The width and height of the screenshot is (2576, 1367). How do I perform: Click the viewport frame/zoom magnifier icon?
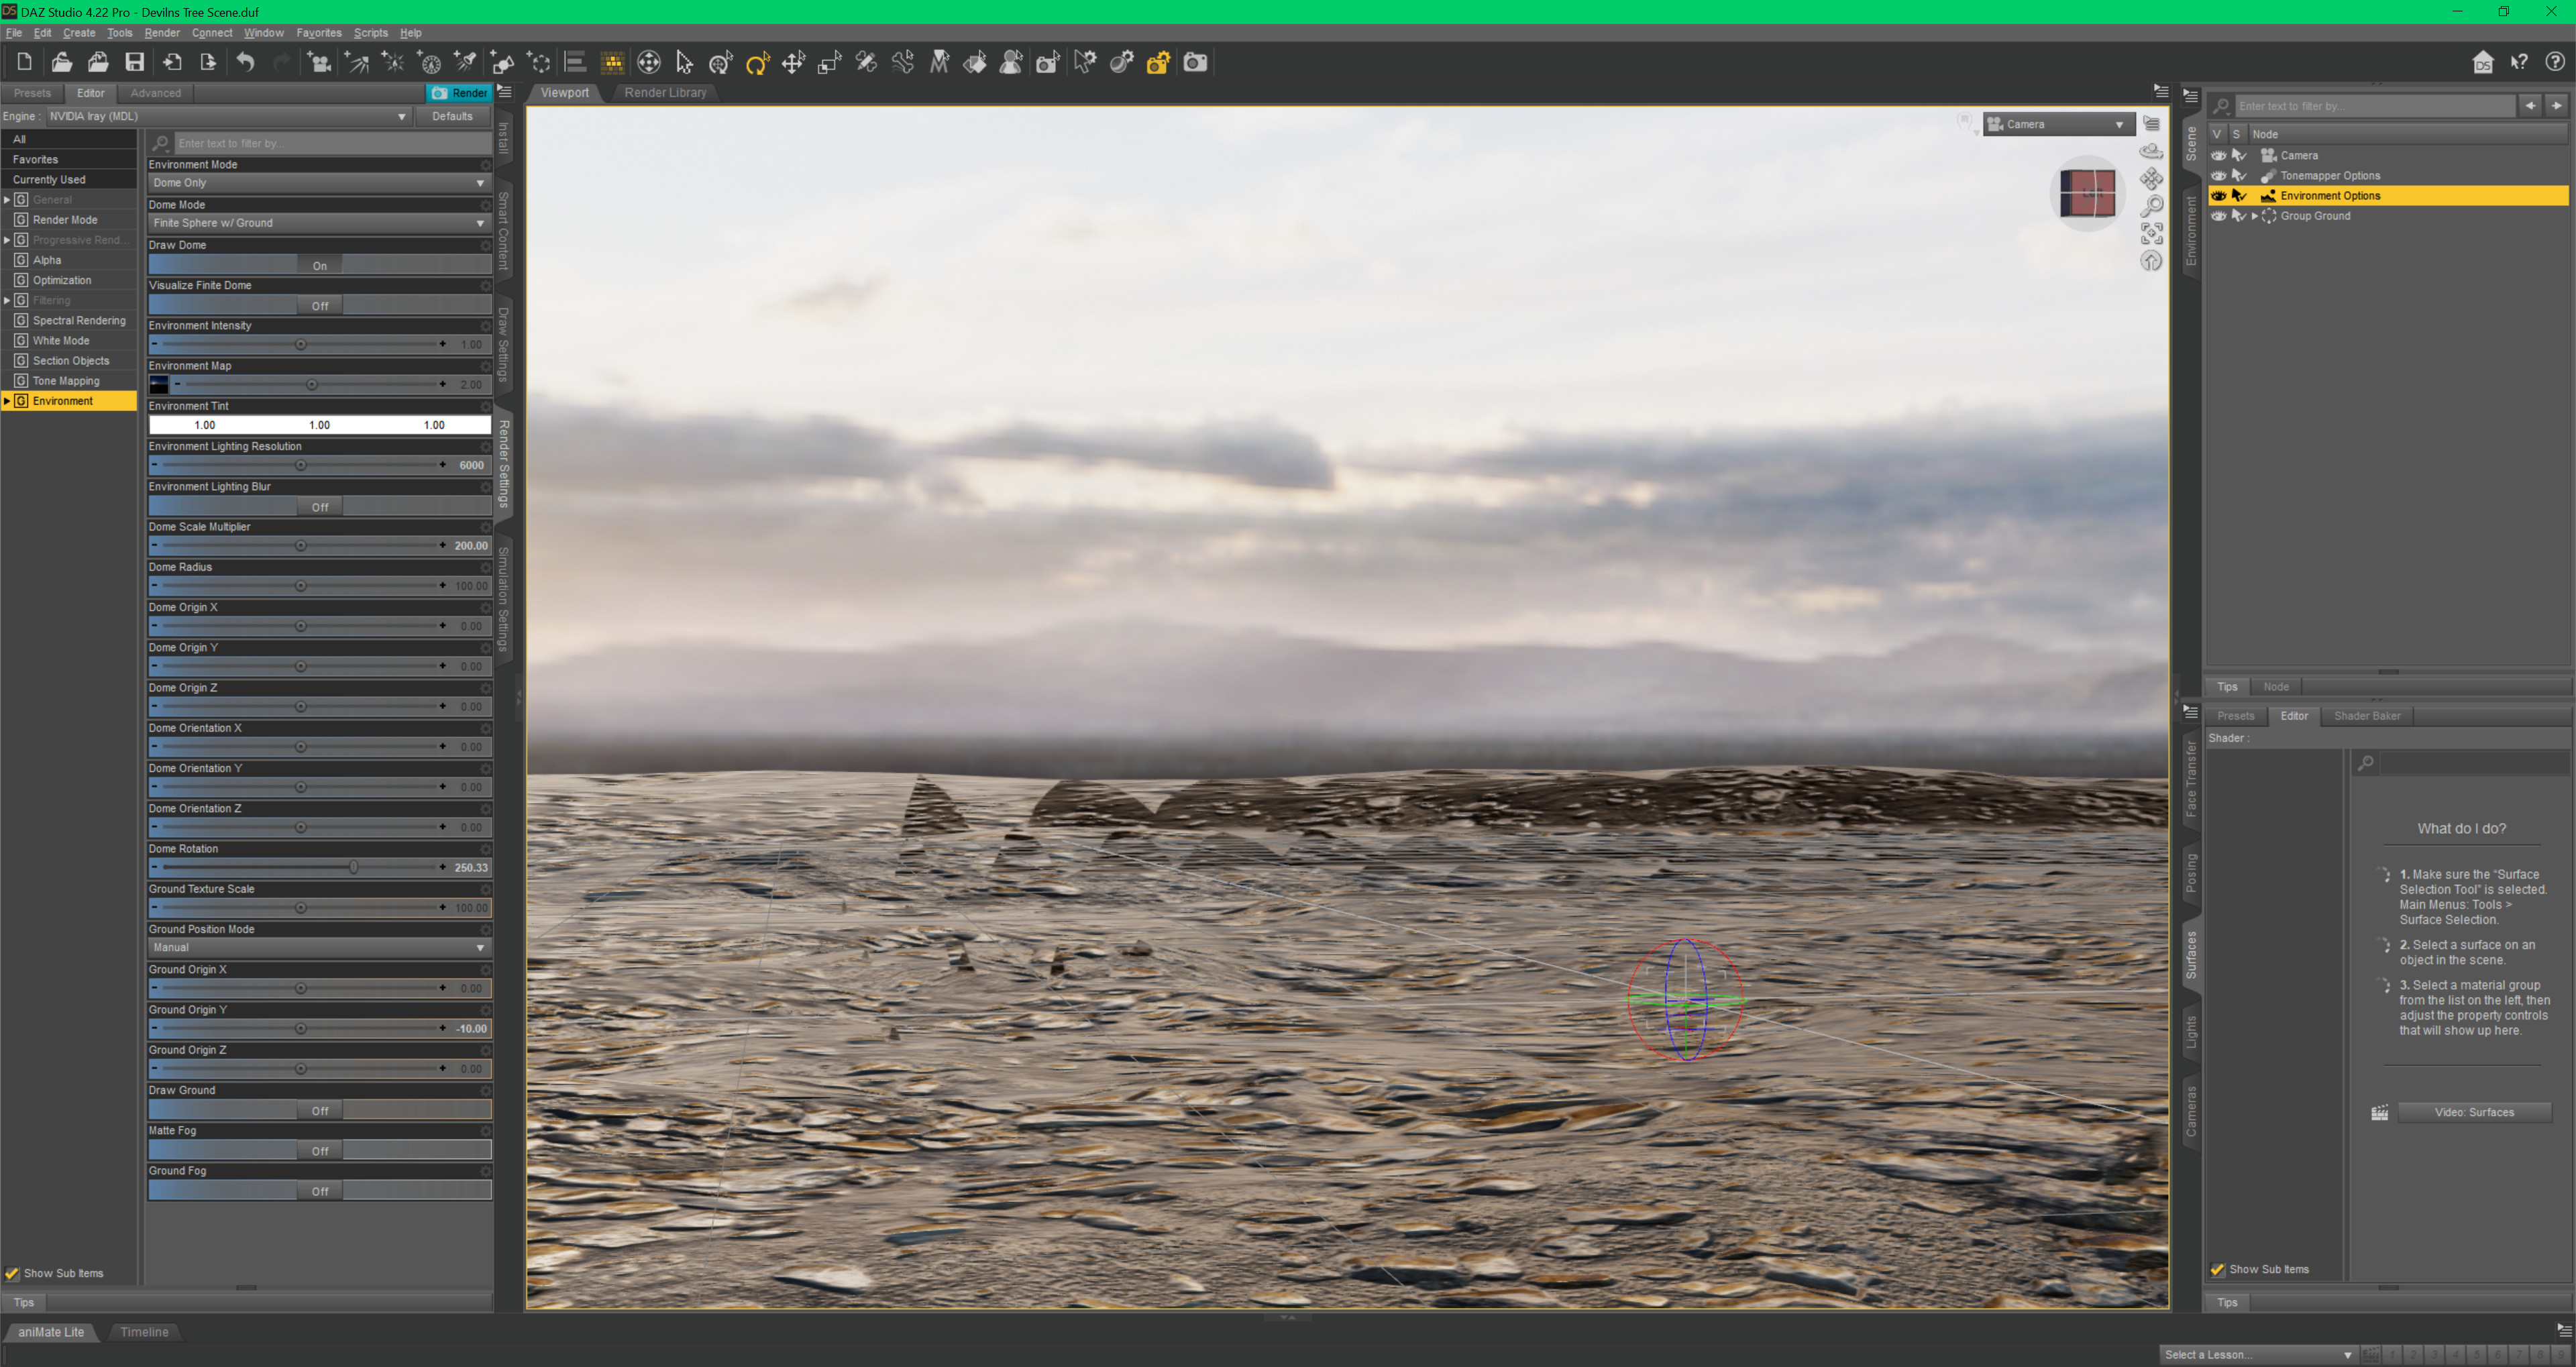pyautogui.click(x=2151, y=206)
